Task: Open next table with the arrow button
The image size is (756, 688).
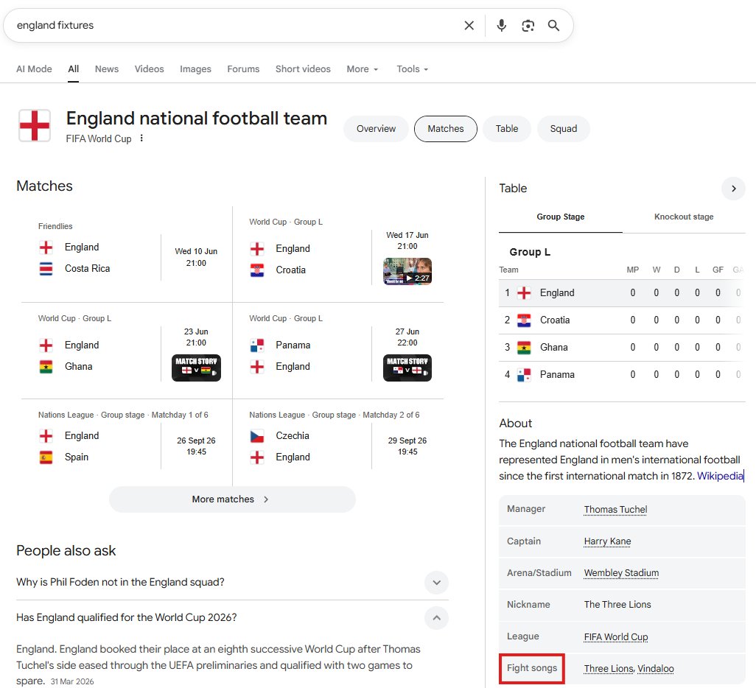Action: click(x=733, y=189)
